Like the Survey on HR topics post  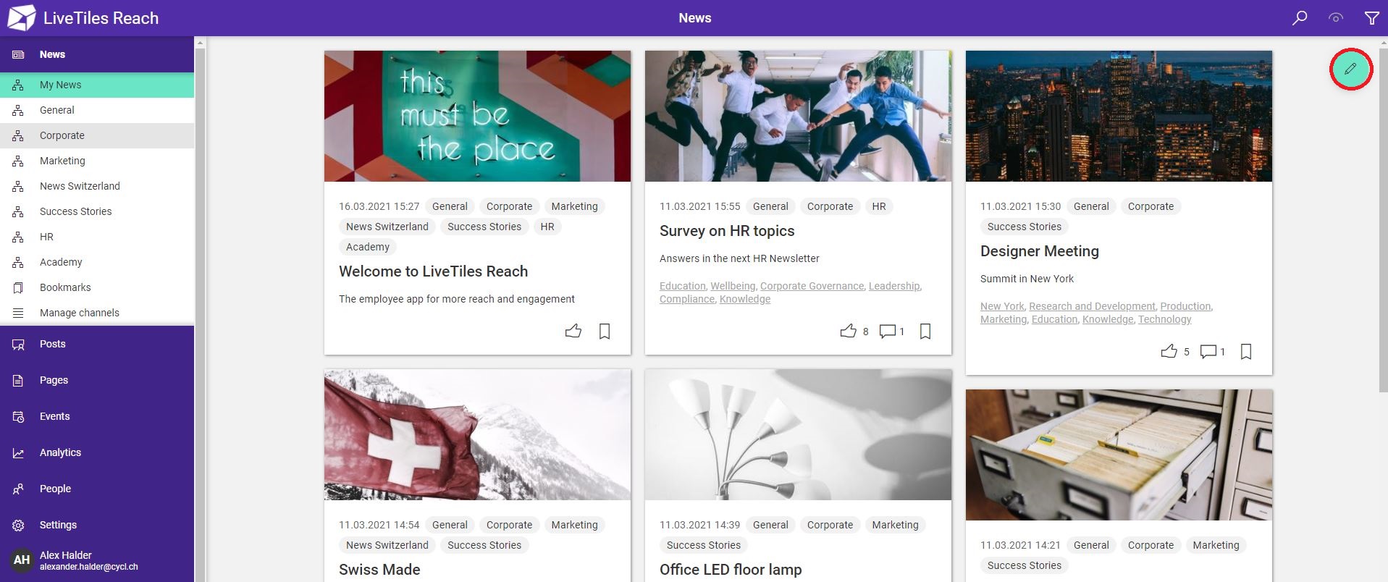(848, 332)
